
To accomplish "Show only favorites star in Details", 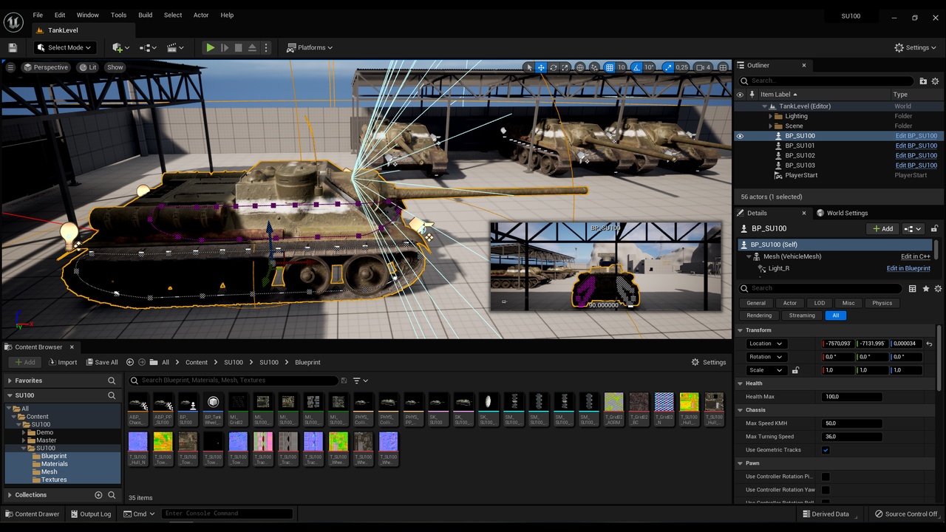I will [926, 289].
